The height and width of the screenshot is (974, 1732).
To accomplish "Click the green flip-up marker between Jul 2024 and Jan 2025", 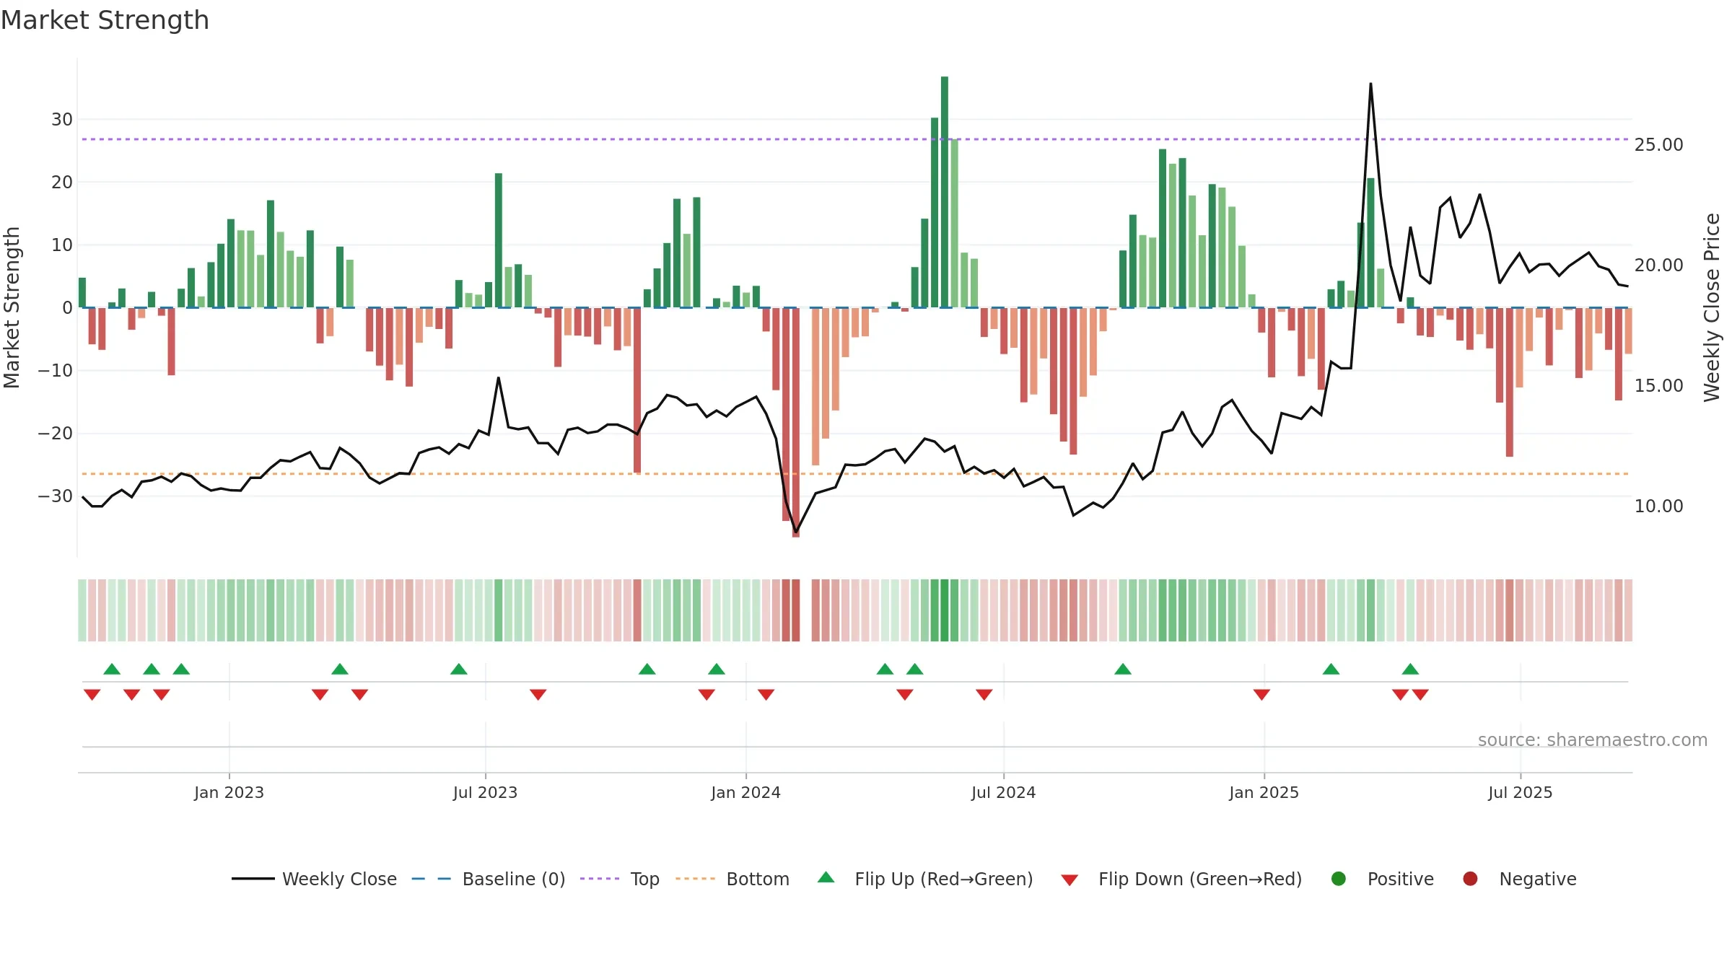I will (1123, 669).
